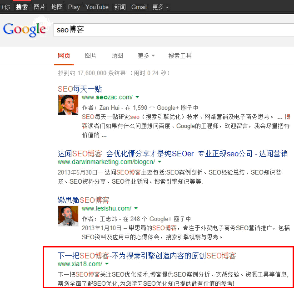
Task: Expand the arrow next to www.lesishu.com
Action: (x=136, y=208)
